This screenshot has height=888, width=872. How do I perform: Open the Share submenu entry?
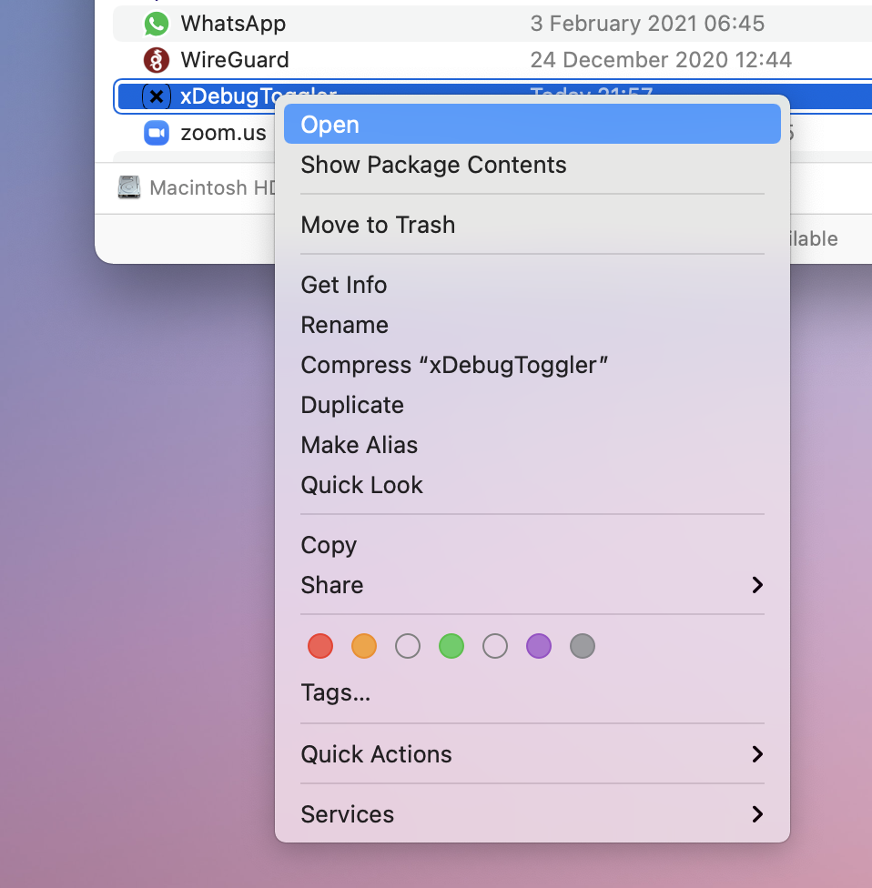click(532, 585)
